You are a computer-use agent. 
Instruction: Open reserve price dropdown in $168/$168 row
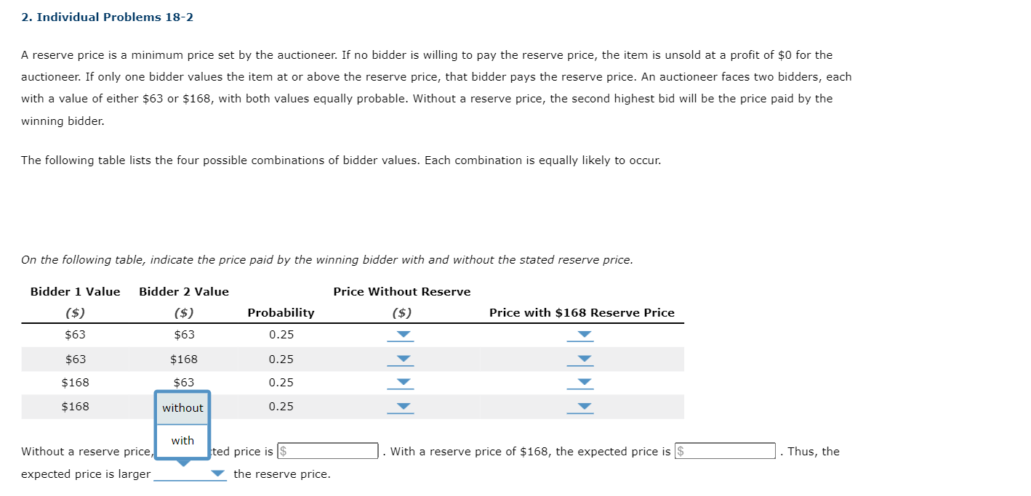coord(579,407)
